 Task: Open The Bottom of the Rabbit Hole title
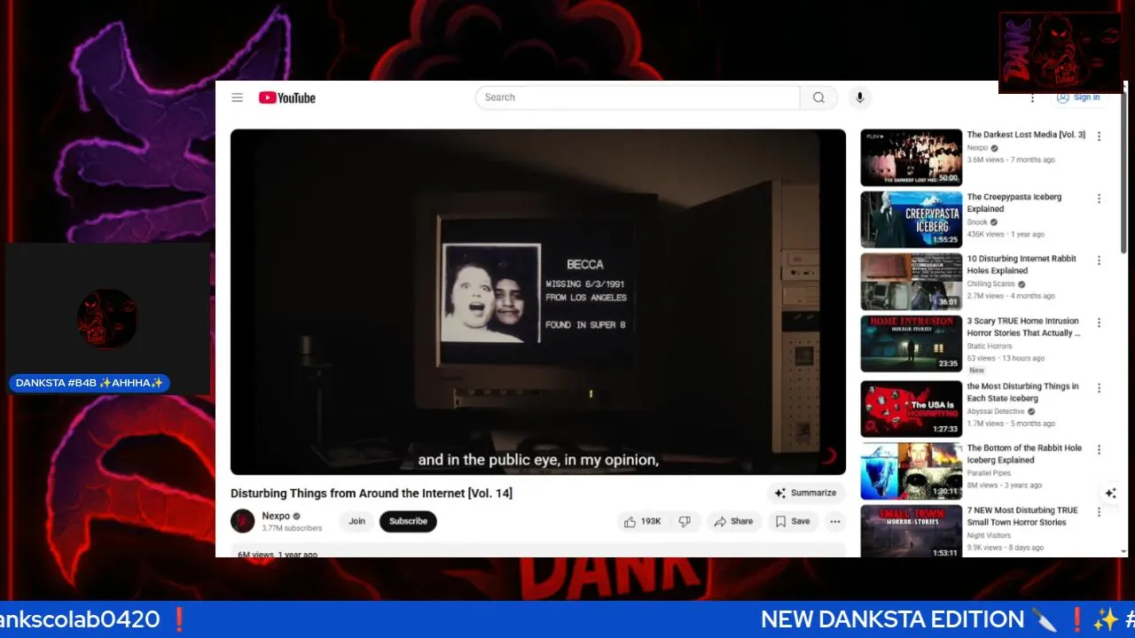coord(1024,455)
